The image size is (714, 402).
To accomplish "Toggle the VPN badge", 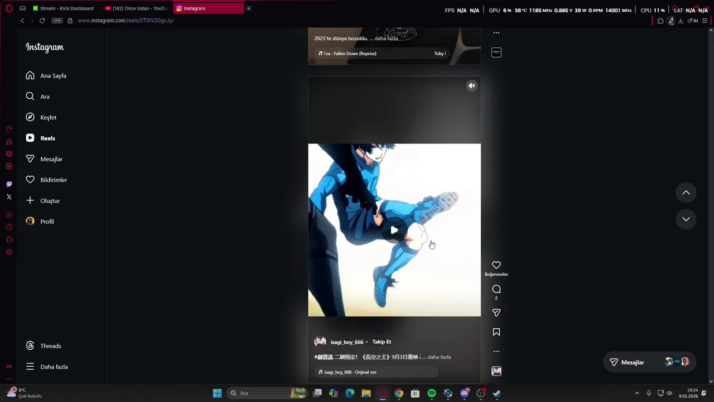I will click(57, 21).
